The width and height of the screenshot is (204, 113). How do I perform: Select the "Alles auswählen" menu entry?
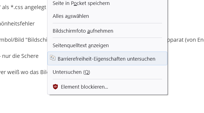click(71, 16)
